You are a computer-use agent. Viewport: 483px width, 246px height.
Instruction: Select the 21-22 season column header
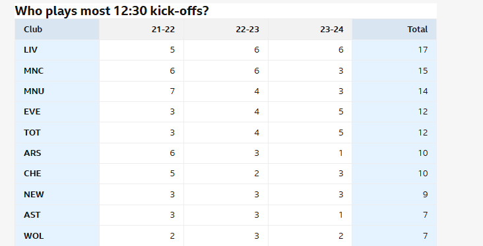click(141, 29)
